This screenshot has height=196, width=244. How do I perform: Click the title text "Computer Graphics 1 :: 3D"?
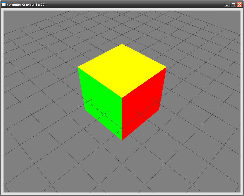26,5
